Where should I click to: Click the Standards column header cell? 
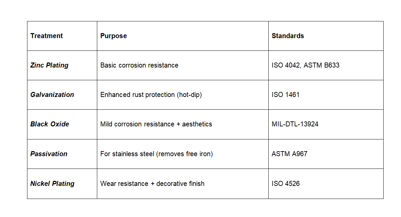pos(326,36)
